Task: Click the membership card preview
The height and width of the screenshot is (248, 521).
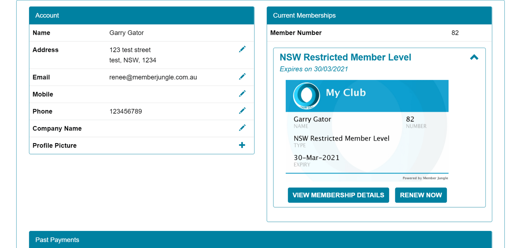Action: point(367,131)
